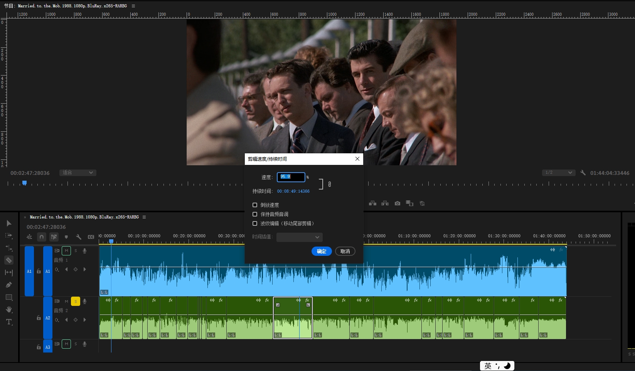Select the Type tool
The image size is (635, 371).
point(9,322)
